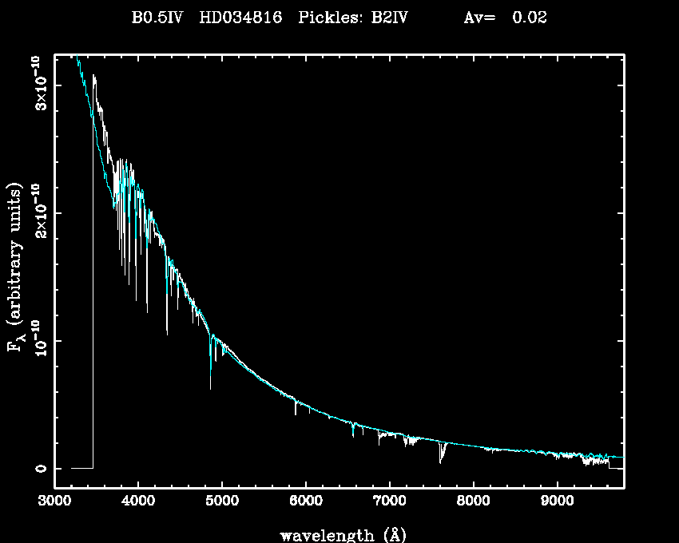Viewport: 679px width, 543px height.
Task: Click the B0.5IV spectral type in title
Action: point(158,18)
